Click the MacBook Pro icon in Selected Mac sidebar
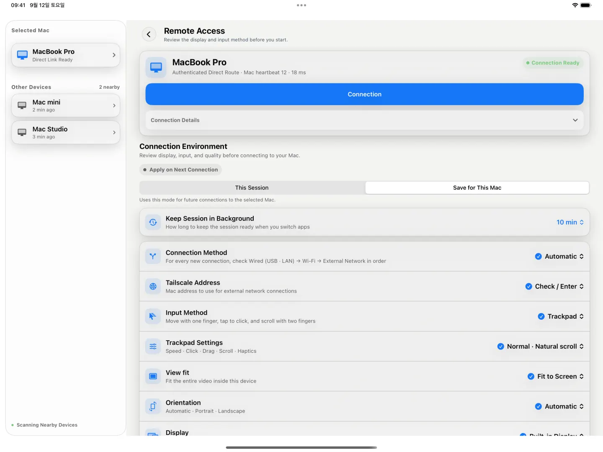 click(x=22, y=55)
